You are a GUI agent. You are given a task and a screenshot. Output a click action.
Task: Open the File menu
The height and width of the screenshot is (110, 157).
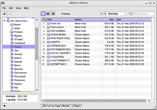(4, 8)
